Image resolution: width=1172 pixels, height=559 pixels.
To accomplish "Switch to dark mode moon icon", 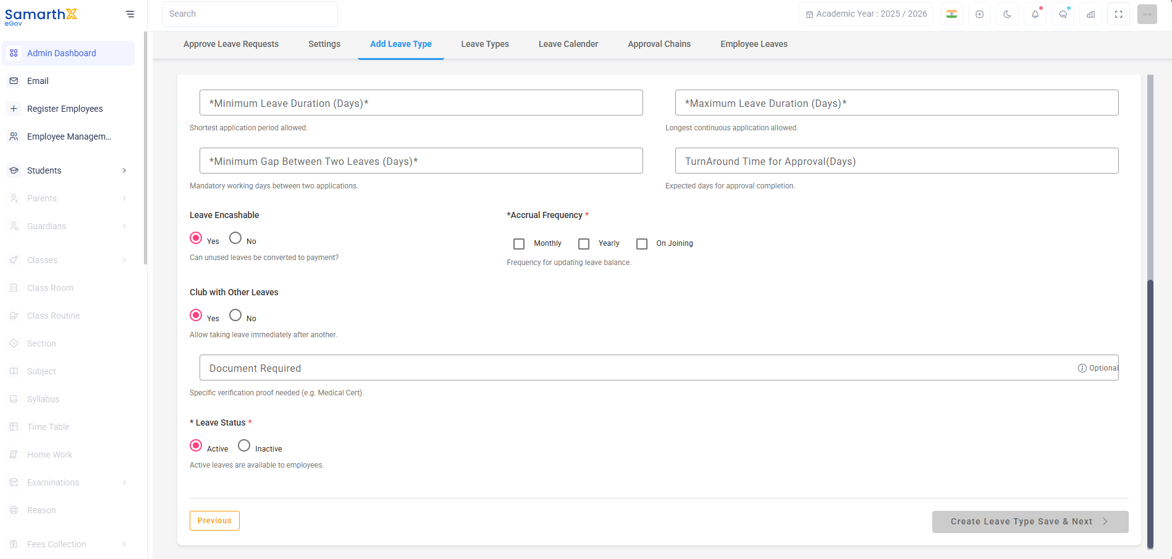I will tap(1008, 14).
